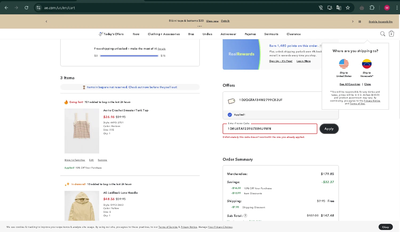Pause the promo banner carousel
400x232 pixels.
[360, 22]
